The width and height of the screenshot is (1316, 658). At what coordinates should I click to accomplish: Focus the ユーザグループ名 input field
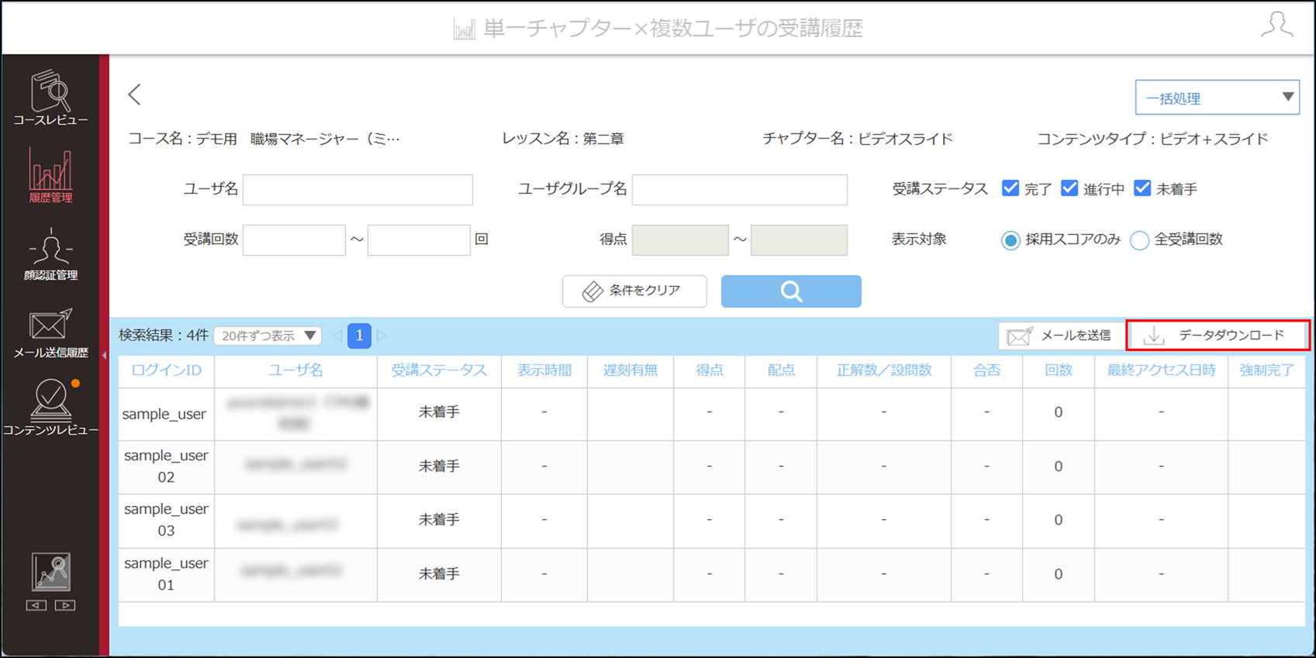(740, 189)
